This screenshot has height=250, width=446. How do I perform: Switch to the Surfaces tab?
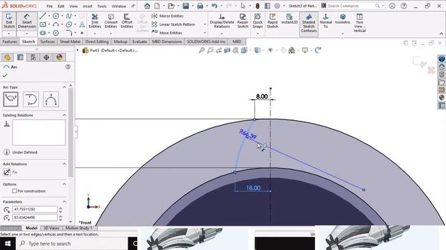tap(47, 42)
